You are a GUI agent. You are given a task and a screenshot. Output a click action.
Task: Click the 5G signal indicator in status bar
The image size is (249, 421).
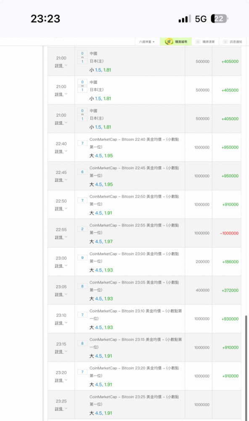coord(201,19)
